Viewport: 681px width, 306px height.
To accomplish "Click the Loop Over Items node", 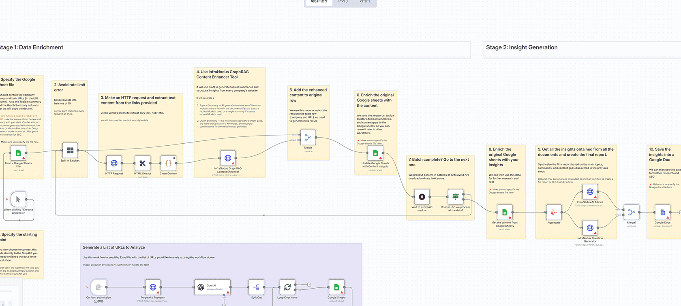I will 287,287.
